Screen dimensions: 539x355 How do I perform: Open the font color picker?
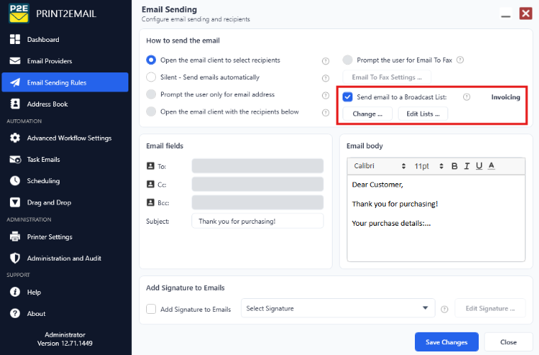pyautogui.click(x=491, y=166)
